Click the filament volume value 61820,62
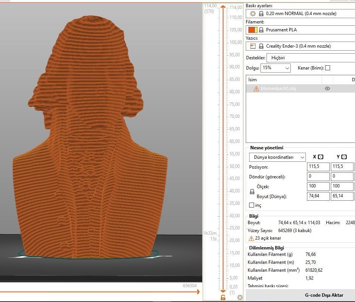The image size is (355, 302). click(x=314, y=270)
